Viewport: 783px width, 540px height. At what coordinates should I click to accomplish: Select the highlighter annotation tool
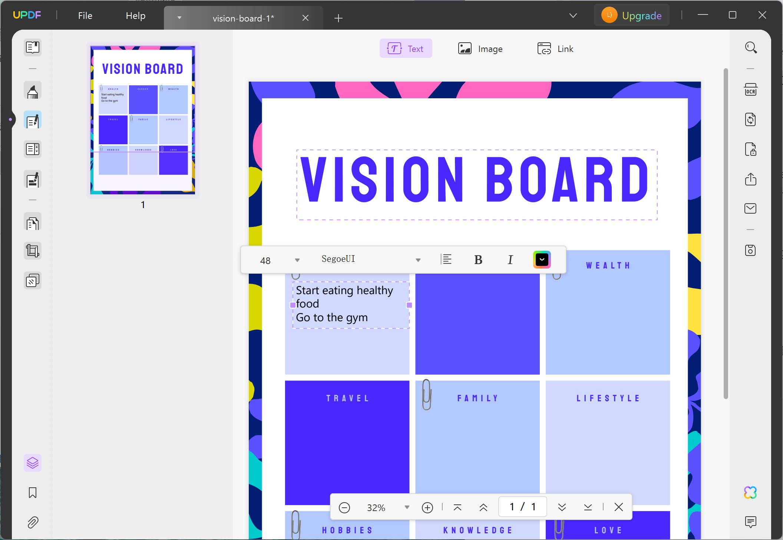pos(33,90)
